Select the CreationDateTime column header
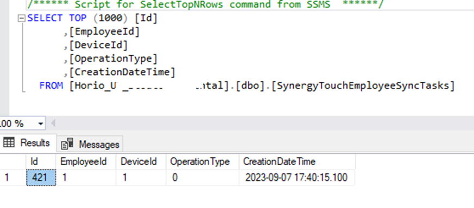Screen dimensions: 474x208 [x=297, y=162]
